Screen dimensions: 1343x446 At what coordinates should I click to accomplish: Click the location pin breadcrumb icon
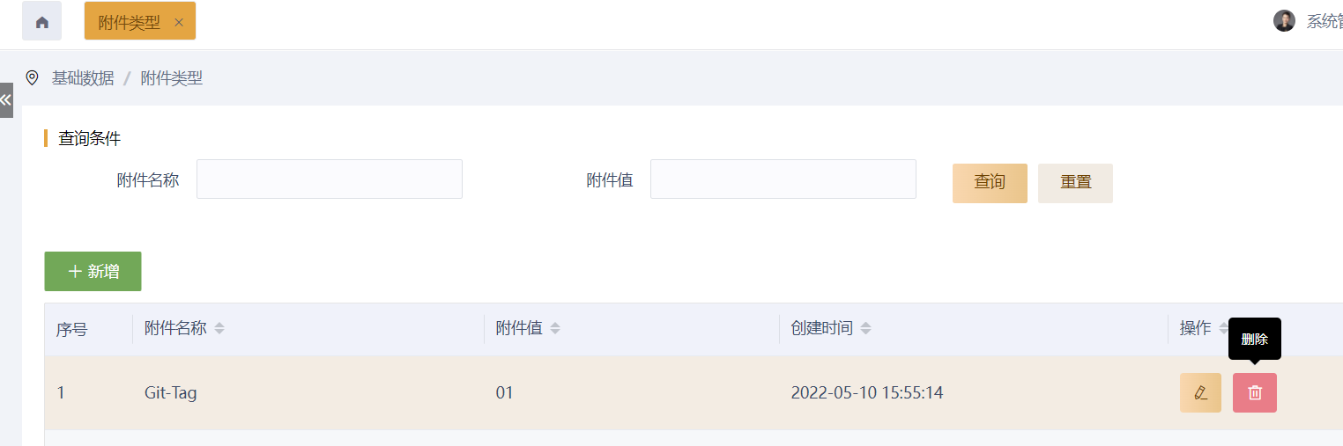point(33,78)
